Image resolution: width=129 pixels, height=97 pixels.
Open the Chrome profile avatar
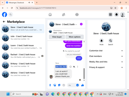click(x=122, y=8)
